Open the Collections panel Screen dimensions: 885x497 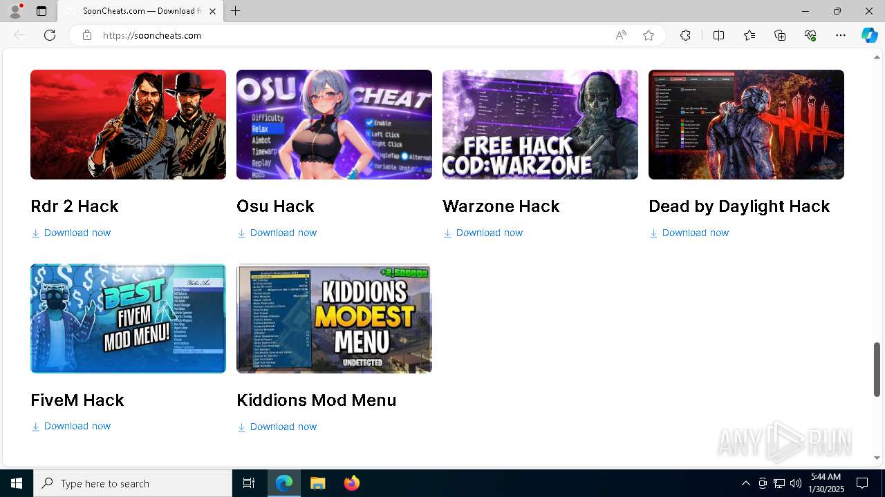point(780,35)
